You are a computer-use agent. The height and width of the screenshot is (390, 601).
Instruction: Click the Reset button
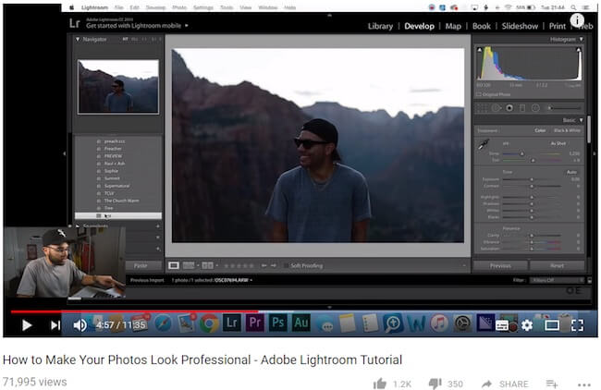click(x=557, y=265)
